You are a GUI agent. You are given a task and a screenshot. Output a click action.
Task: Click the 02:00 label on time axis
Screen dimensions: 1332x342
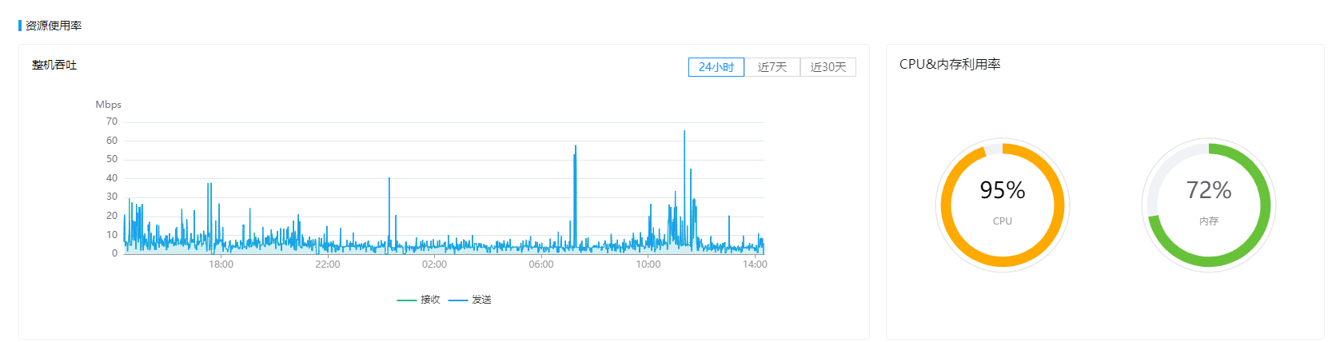pyautogui.click(x=434, y=264)
